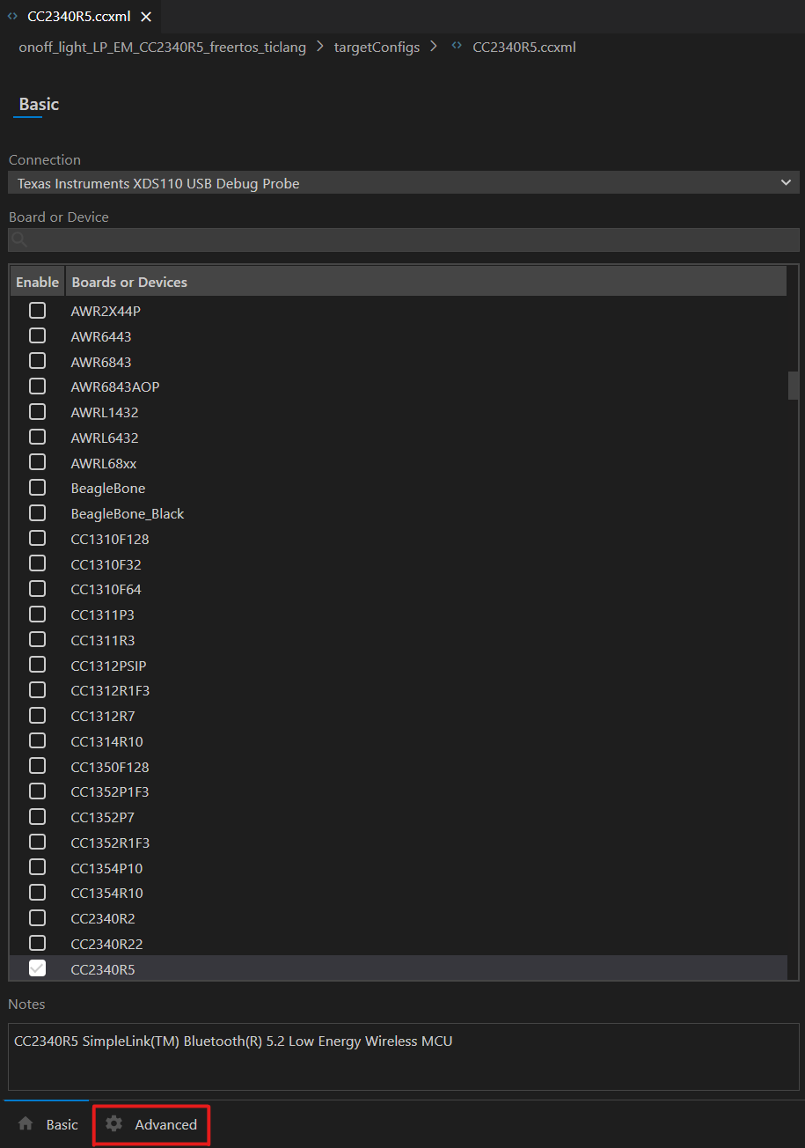Image resolution: width=805 pixels, height=1148 pixels.
Task: Click the file icon in breadcrumb
Action: [x=457, y=47]
